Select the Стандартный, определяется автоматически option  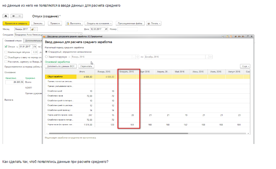[x=46, y=52]
